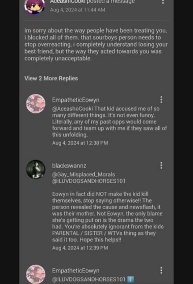The image size is (193, 284).
Task: Tap EmpatheticEowyn's avatar on bottom reply
Action: tap(36, 274)
